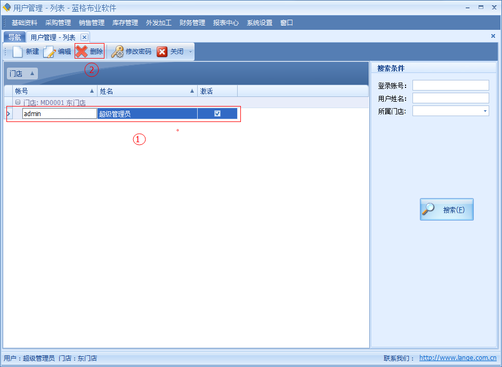Sort by the 门店 group column chip

tap(22, 74)
